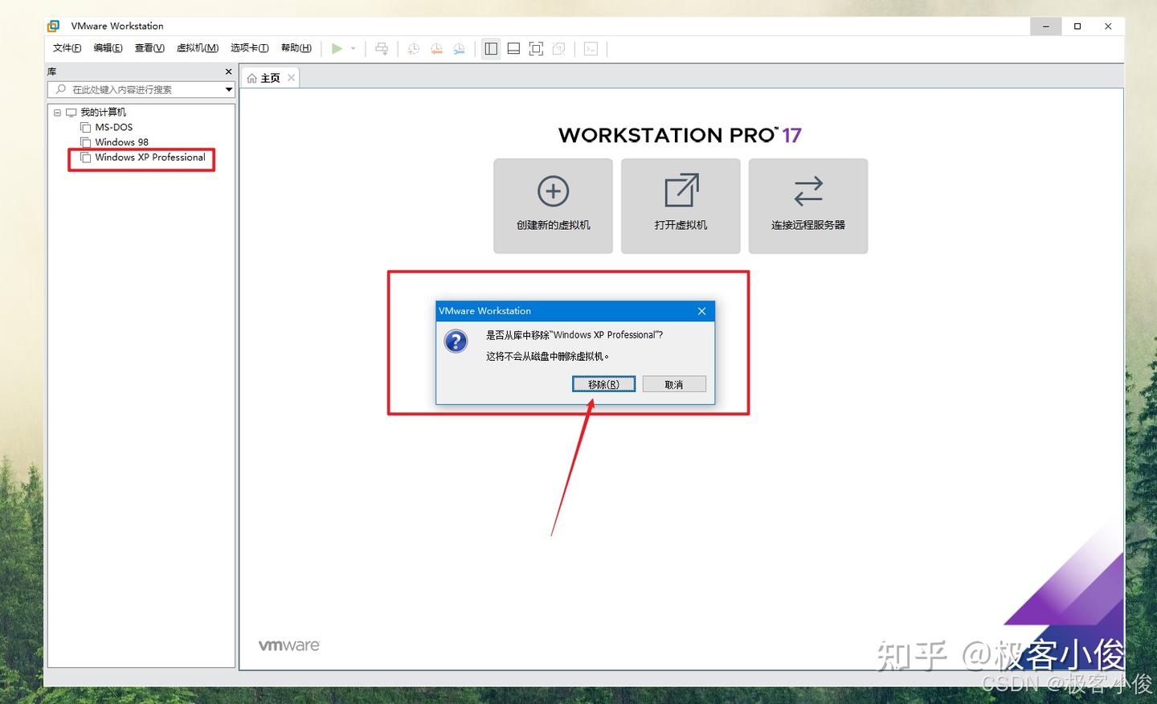The width and height of the screenshot is (1157, 704).
Task: Revert to snapshot with the orange clock icon
Action: (x=436, y=49)
